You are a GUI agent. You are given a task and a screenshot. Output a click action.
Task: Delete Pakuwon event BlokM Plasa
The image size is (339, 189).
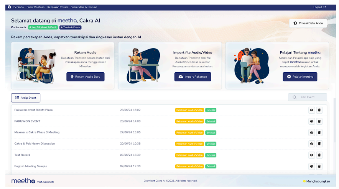tap(319, 110)
